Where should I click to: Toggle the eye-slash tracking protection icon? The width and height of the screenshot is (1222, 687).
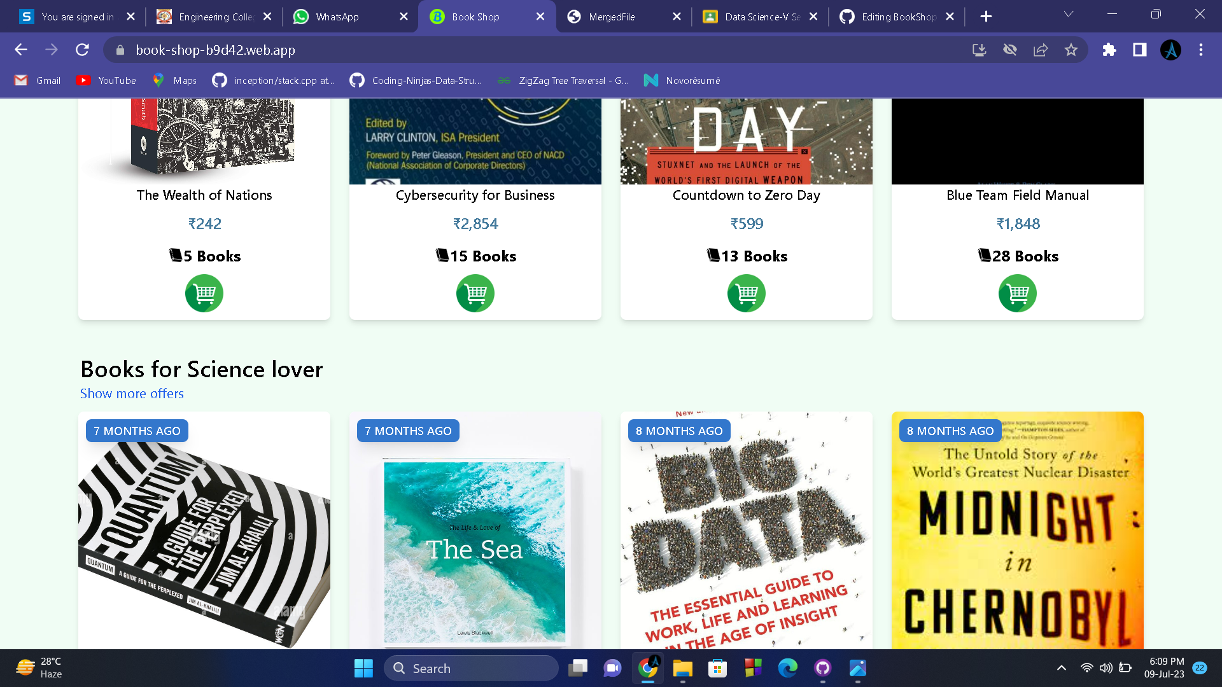[x=1010, y=50]
